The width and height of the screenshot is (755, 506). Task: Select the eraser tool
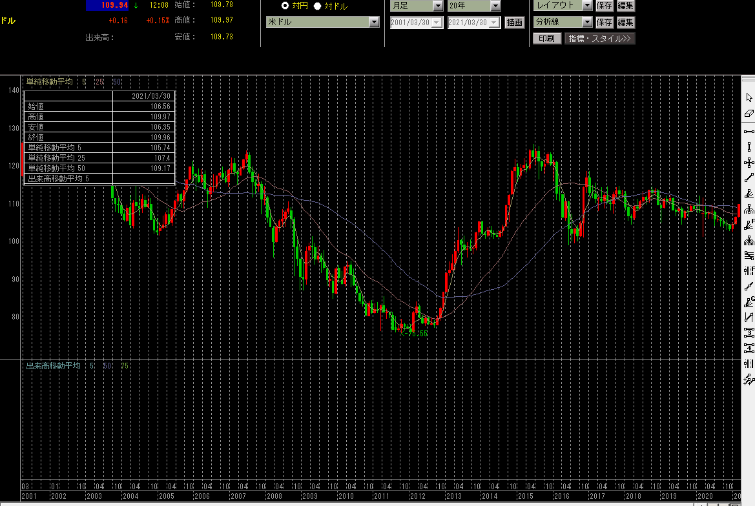coord(749,113)
